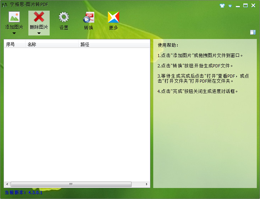
Task: Click the 当前版本 4.3.0.1 version link
Action: [23, 193]
